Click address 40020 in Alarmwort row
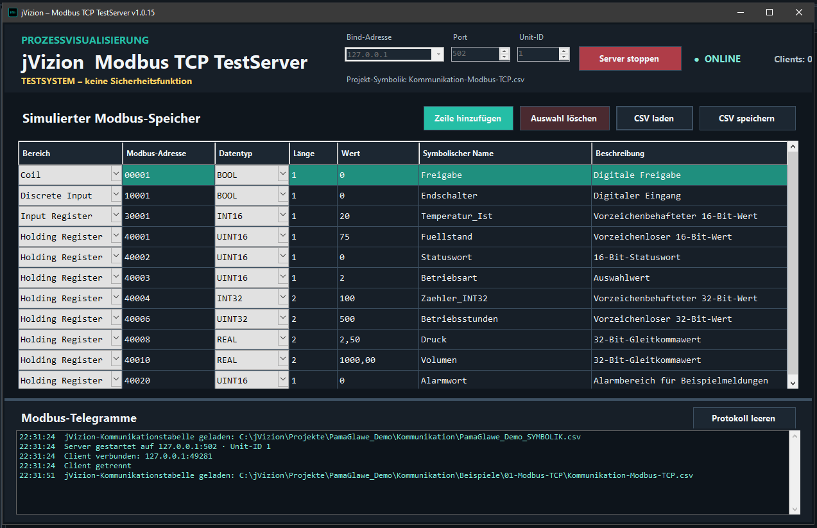817x528 pixels. pos(169,380)
